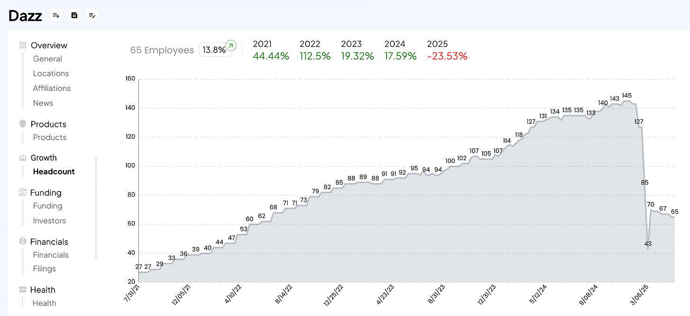The image size is (690, 316).
Task: Open the Products sub-item under Products
Action: (x=50, y=137)
